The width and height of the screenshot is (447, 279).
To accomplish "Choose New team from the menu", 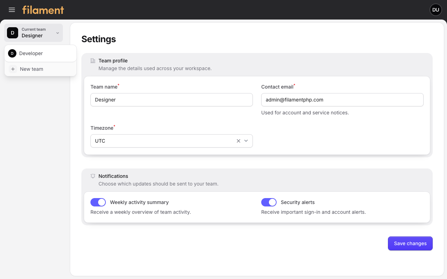I will pos(41,69).
